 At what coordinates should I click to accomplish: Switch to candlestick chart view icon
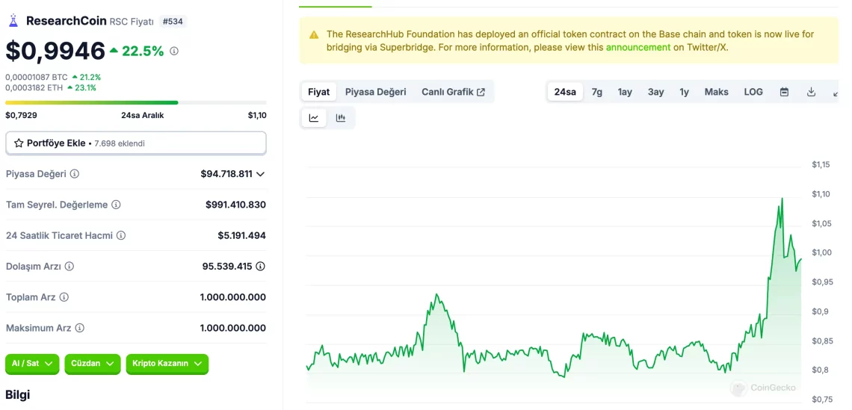coord(341,118)
